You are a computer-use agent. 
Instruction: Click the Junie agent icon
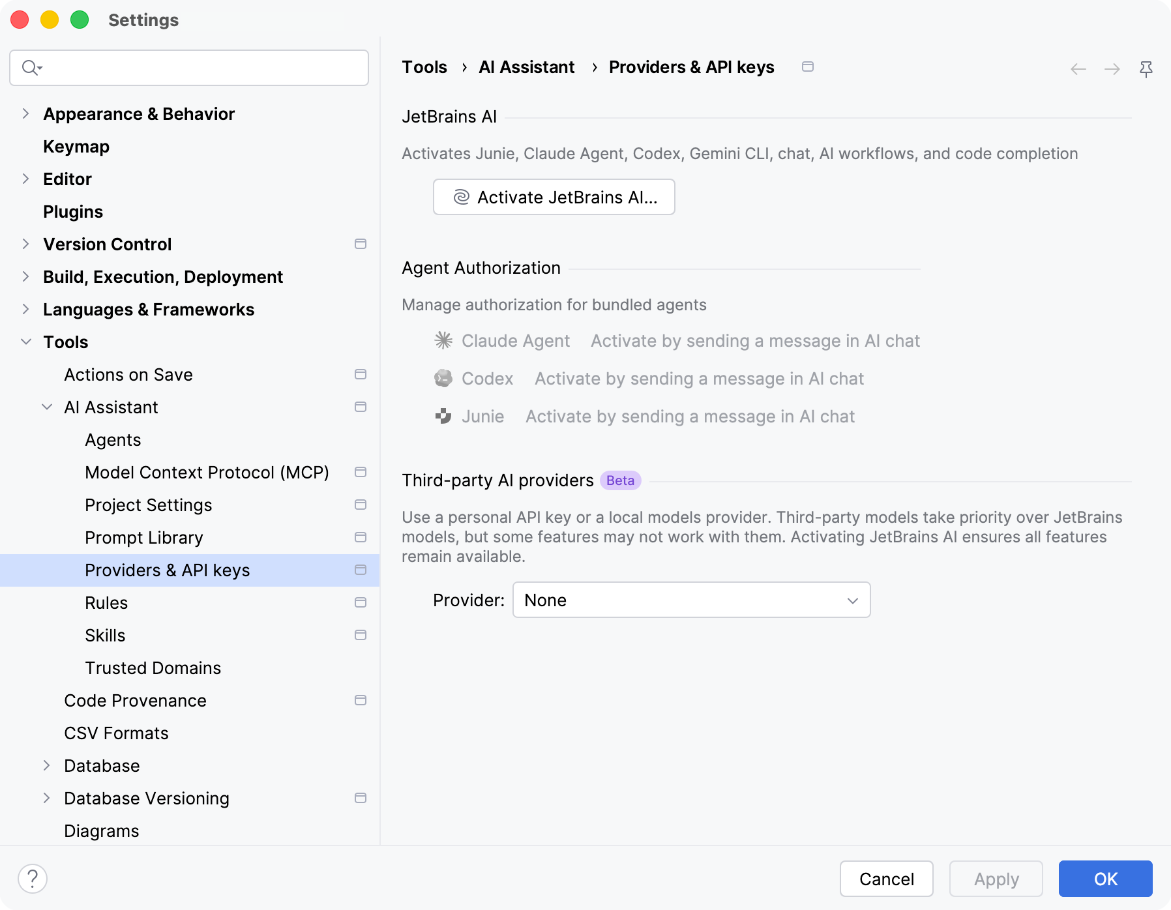(443, 416)
